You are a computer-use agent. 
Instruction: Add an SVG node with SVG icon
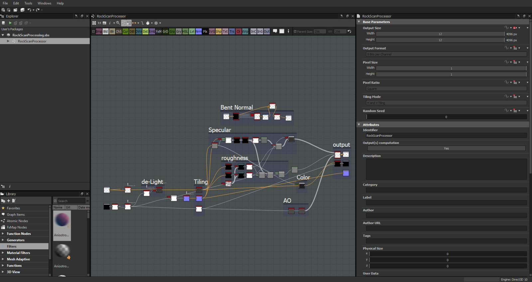pos(212,31)
